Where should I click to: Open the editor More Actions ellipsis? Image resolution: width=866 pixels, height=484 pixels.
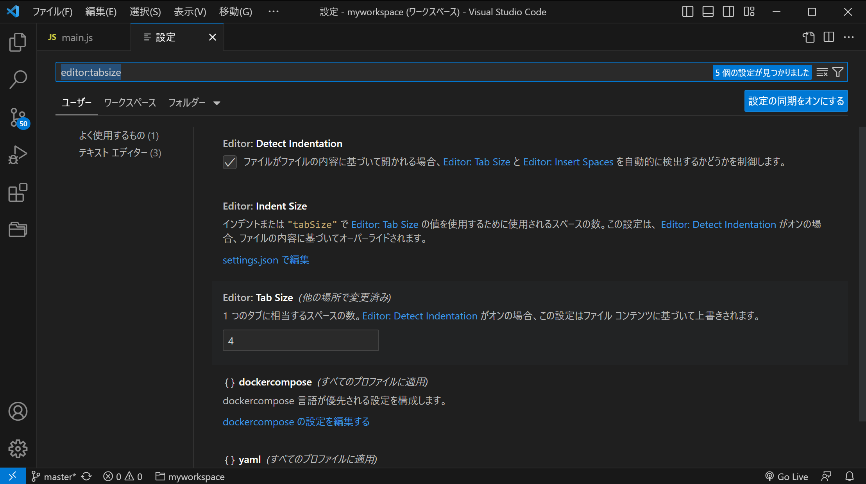click(x=849, y=37)
